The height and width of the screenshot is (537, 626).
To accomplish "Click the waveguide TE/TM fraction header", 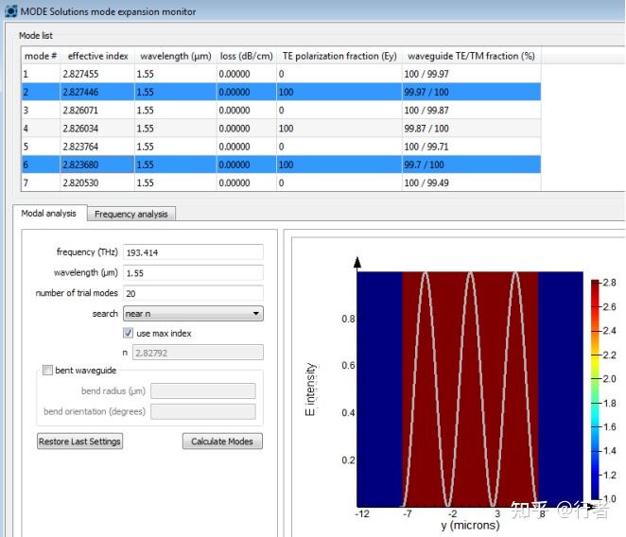I will (x=470, y=56).
